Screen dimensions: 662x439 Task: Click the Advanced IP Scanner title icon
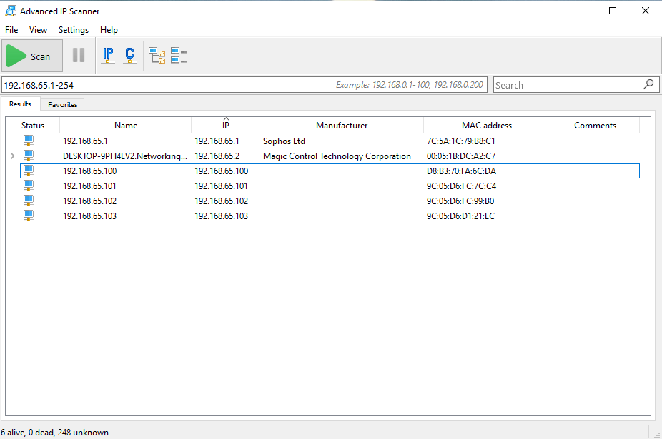coord(11,11)
